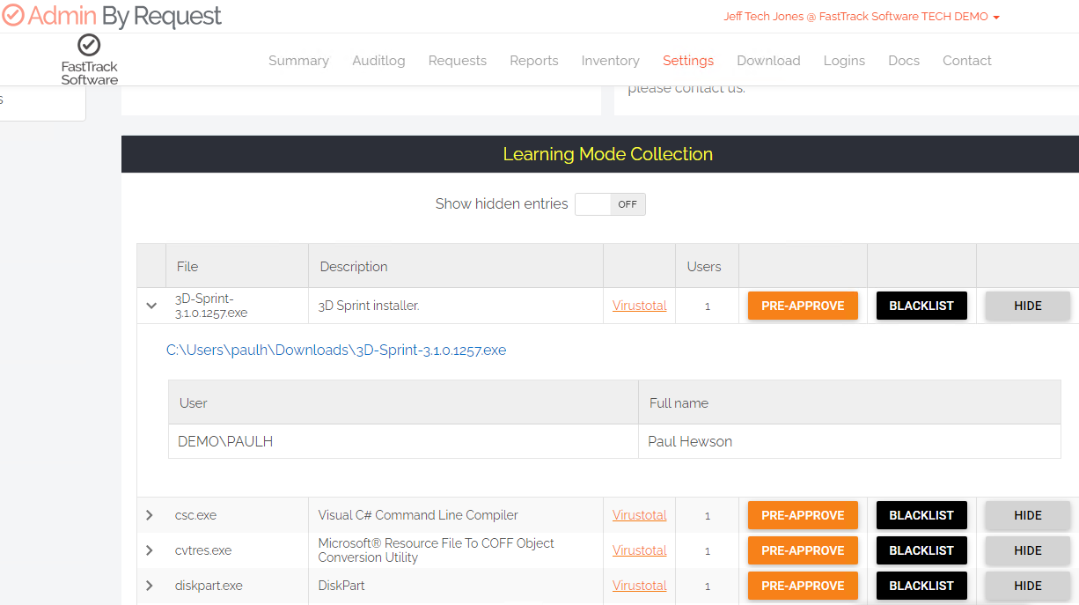Blacklist cvtres.exe
This screenshot has height=605, width=1079.
(x=921, y=550)
